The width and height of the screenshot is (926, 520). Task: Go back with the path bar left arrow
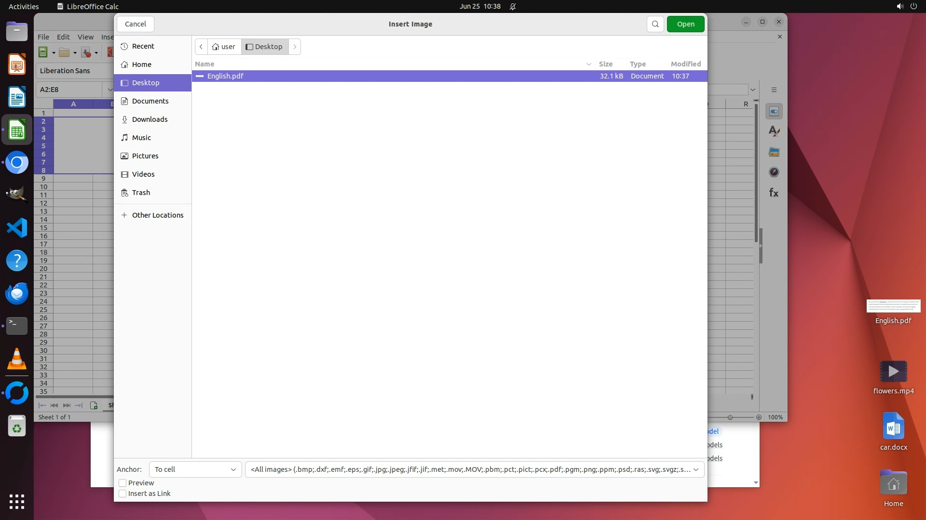(x=201, y=47)
